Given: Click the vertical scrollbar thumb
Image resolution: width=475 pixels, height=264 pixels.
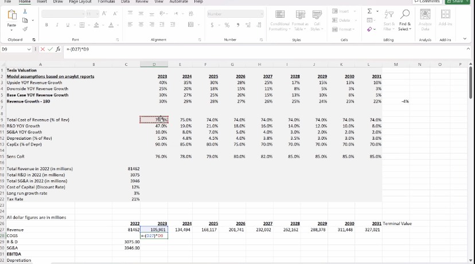Looking at the screenshot, I should click(470, 82).
